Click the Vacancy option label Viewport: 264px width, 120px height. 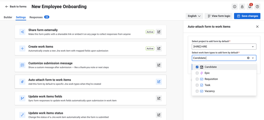[210, 91]
